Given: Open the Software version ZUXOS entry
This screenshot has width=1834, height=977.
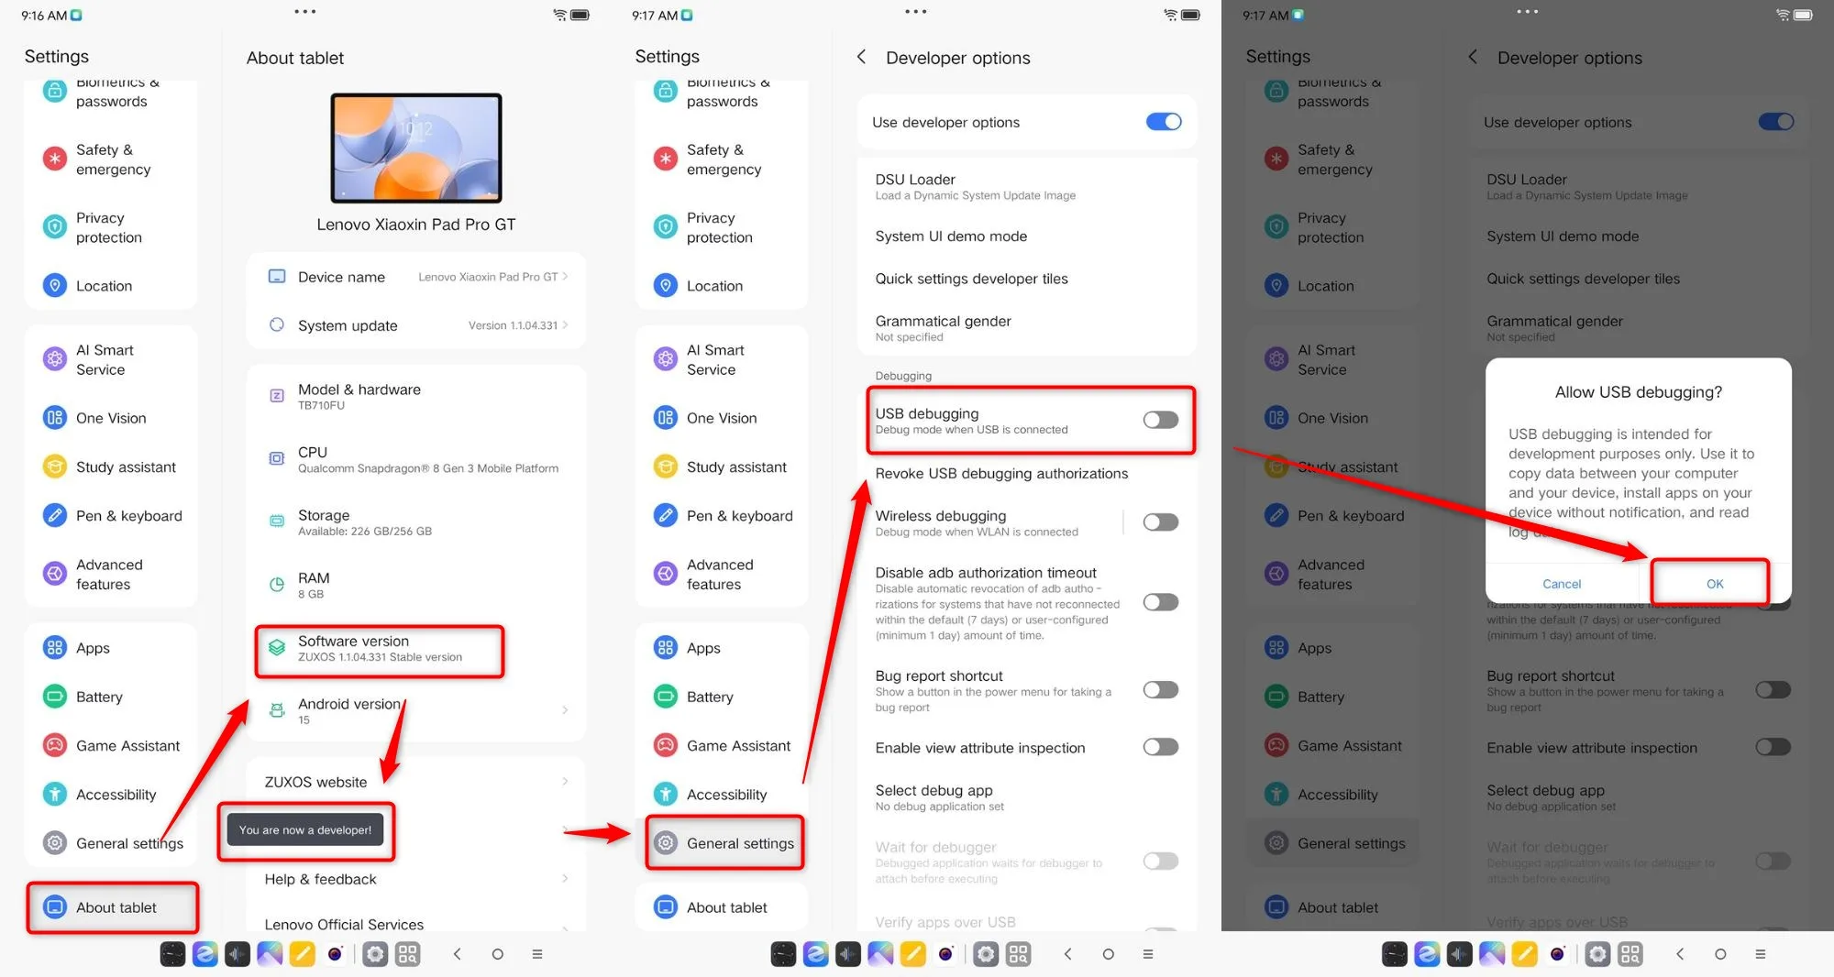Looking at the screenshot, I should pyautogui.click(x=380, y=648).
